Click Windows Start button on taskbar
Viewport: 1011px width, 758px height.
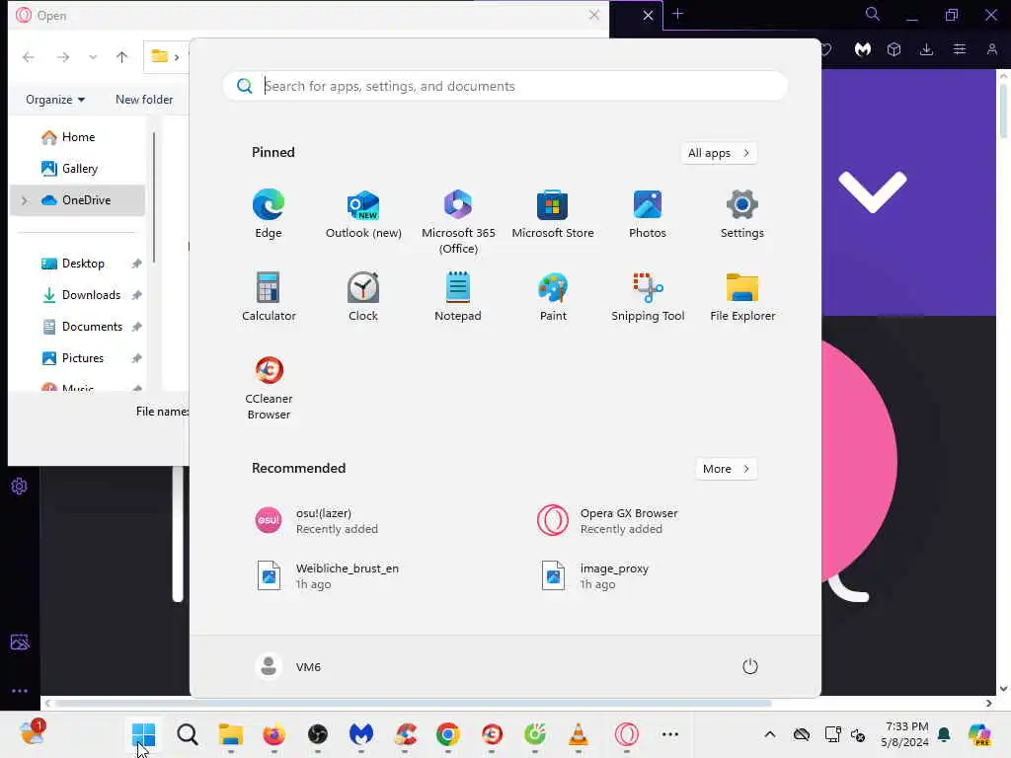(143, 734)
